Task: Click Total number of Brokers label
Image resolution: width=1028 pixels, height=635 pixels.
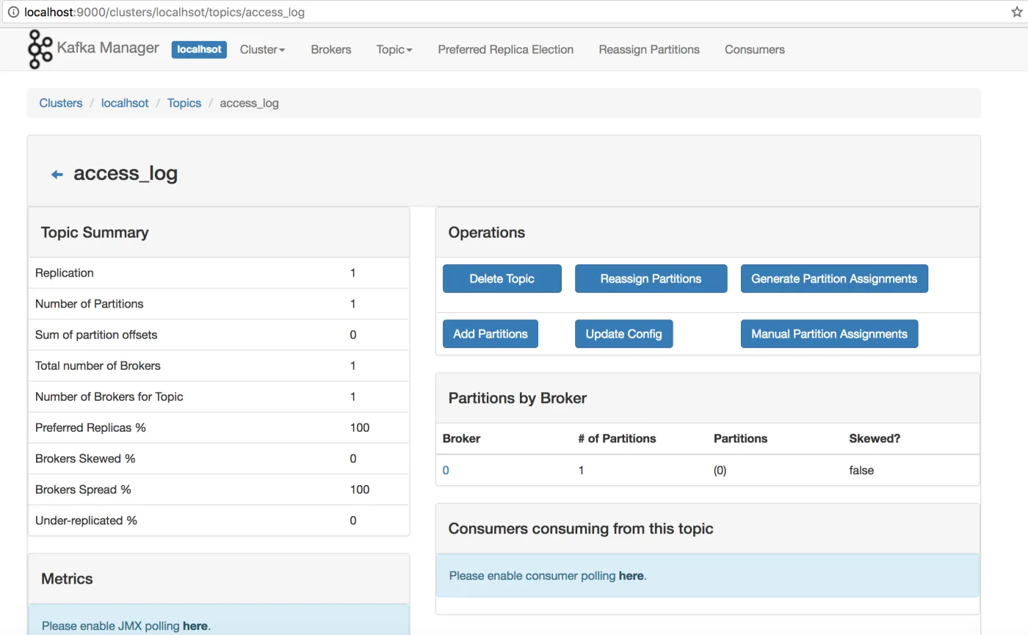Action: 98,366
